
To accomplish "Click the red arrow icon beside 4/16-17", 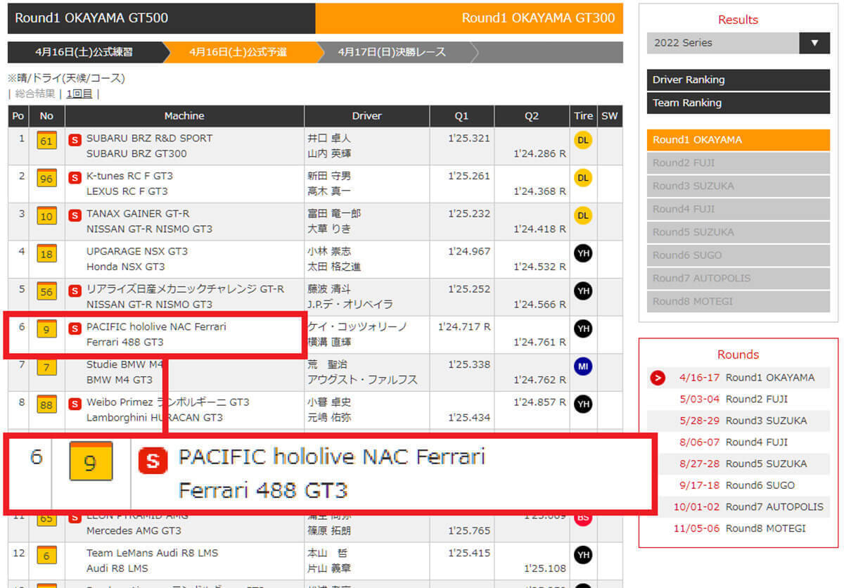I will point(657,378).
